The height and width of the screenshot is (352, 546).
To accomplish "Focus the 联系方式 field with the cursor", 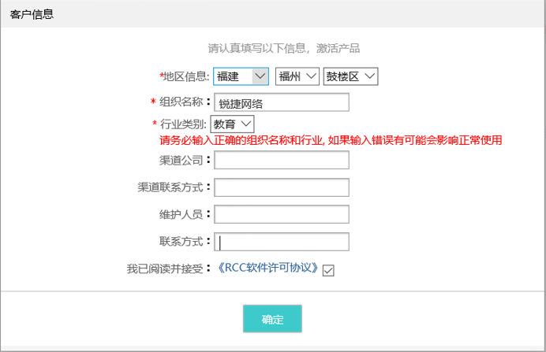I will pyautogui.click(x=282, y=242).
